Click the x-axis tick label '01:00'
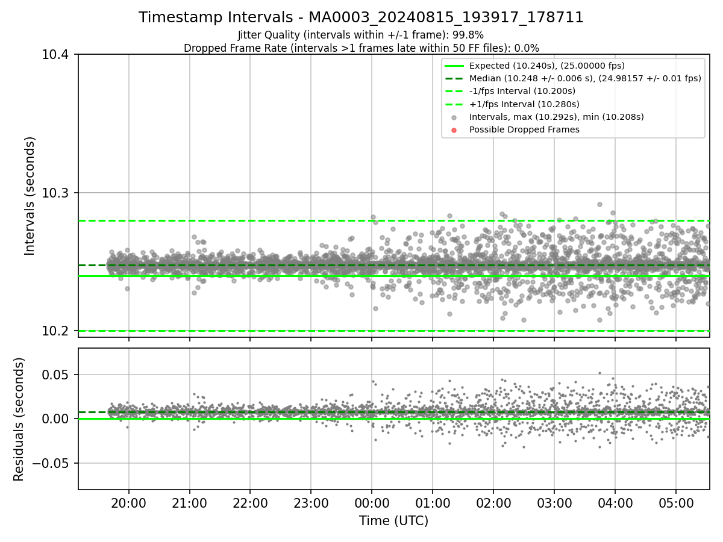The image size is (723, 542). pyautogui.click(x=433, y=503)
